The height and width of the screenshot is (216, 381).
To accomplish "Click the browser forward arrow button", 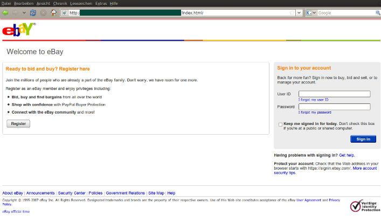I will click(x=16, y=12).
